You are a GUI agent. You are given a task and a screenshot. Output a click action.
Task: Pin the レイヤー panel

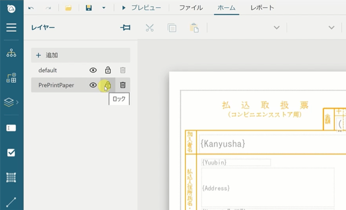pos(125,28)
